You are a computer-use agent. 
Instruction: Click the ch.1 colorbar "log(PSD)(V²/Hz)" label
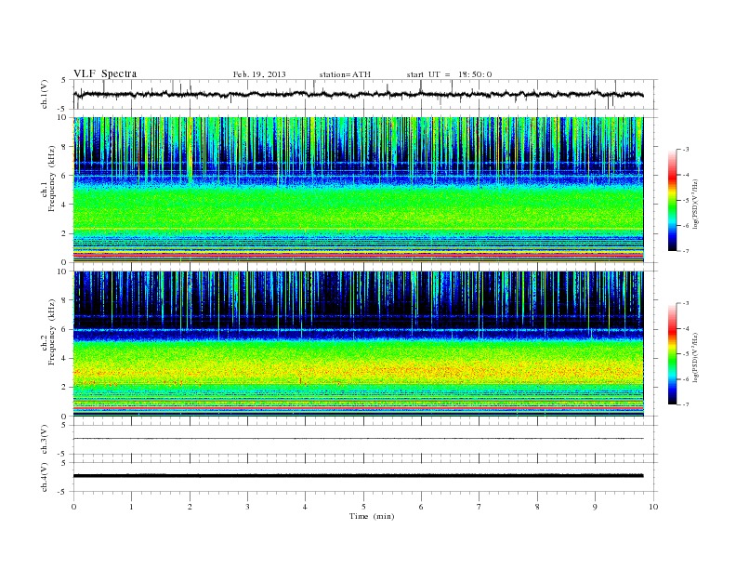pyautogui.click(x=695, y=204)
